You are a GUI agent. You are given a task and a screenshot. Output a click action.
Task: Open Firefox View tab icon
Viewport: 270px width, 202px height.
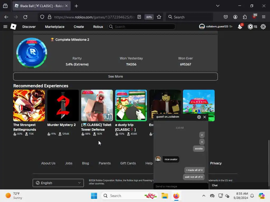5,6
